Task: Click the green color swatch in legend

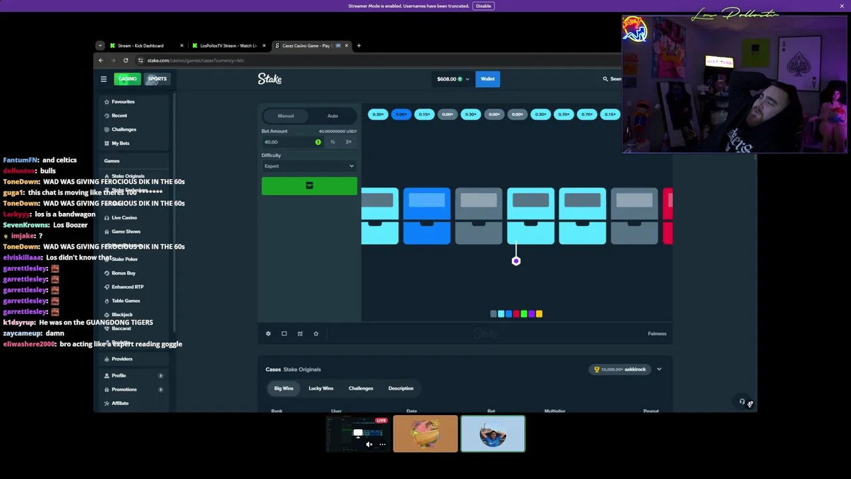Action: [x=524, y=314]
